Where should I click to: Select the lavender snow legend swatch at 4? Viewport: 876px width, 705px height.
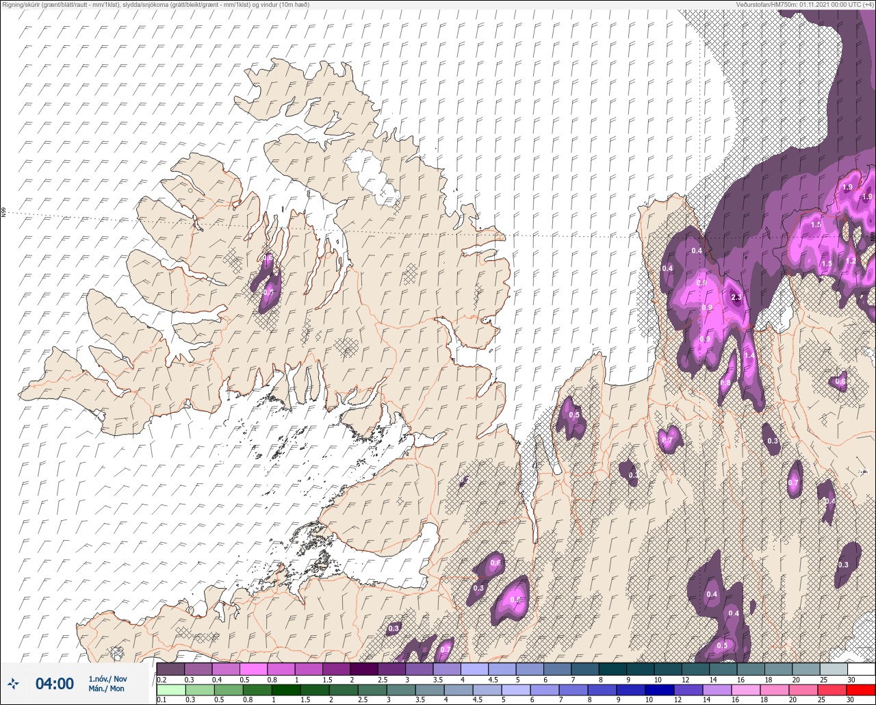[474, 669]
